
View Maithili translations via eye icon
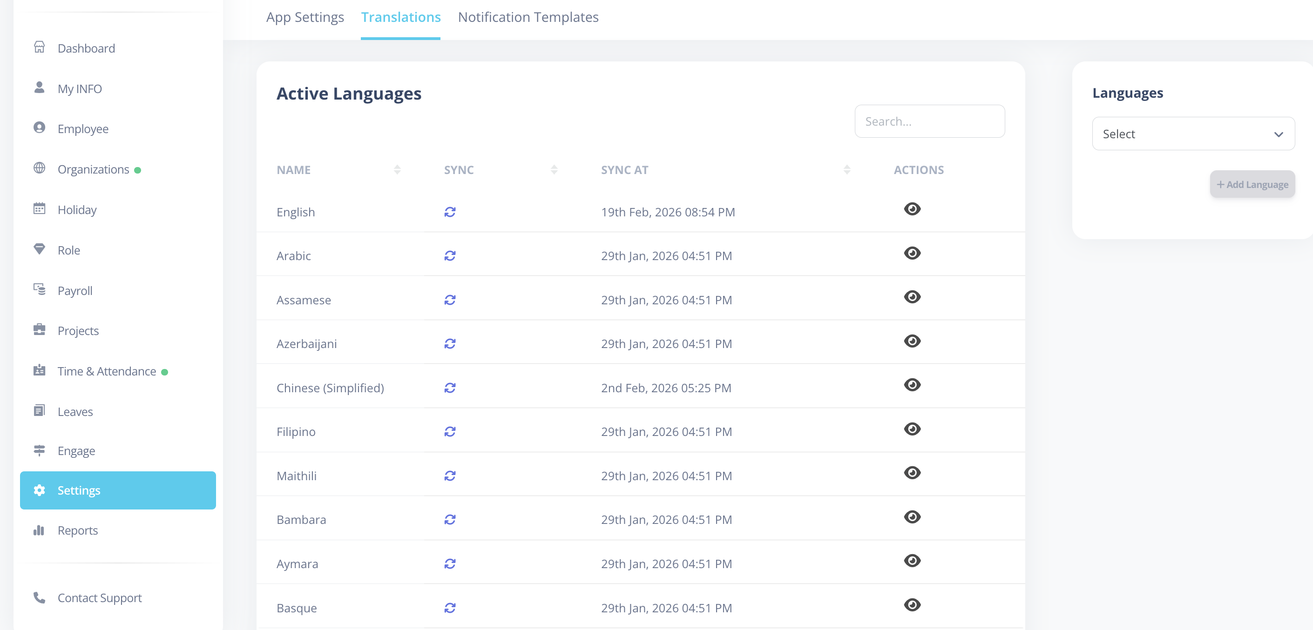click(912, 473)
